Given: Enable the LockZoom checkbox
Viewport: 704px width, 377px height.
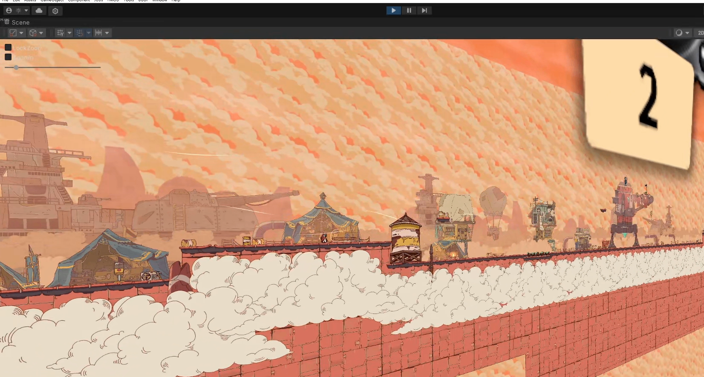Looking at the screenshot, I should pos(8,48).
